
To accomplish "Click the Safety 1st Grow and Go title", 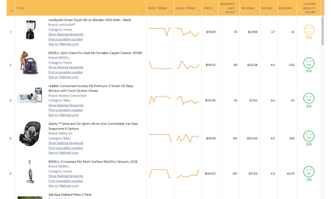I will [94, 126].
